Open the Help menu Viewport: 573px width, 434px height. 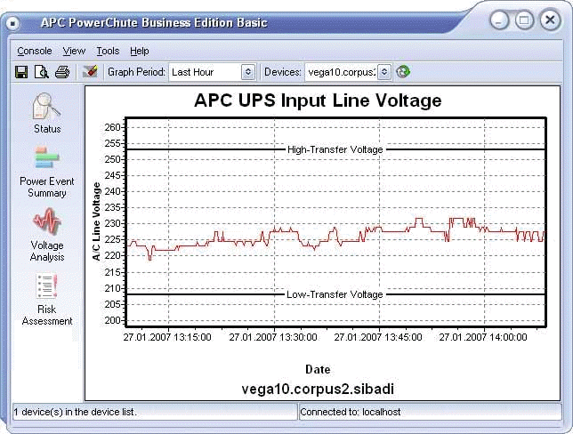[x=140, y=51]
